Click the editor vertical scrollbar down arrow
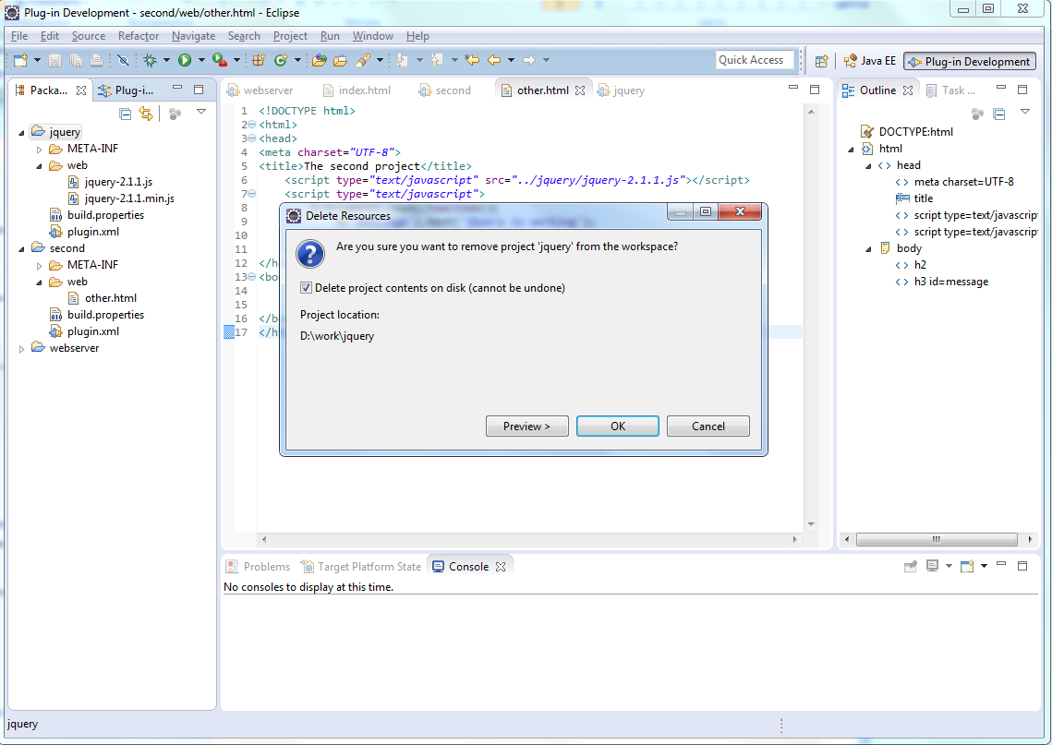Screen dimensions: 1052x745 [810, 523]
